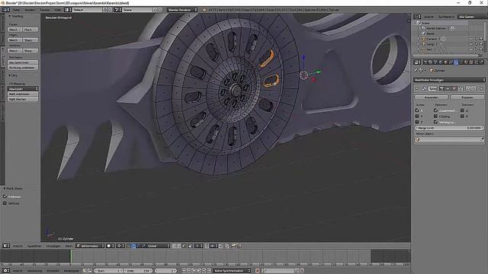Screen dimensions: 488x274
Task: Click the Kopieren modifier button
Action: (x=467, y=97)
